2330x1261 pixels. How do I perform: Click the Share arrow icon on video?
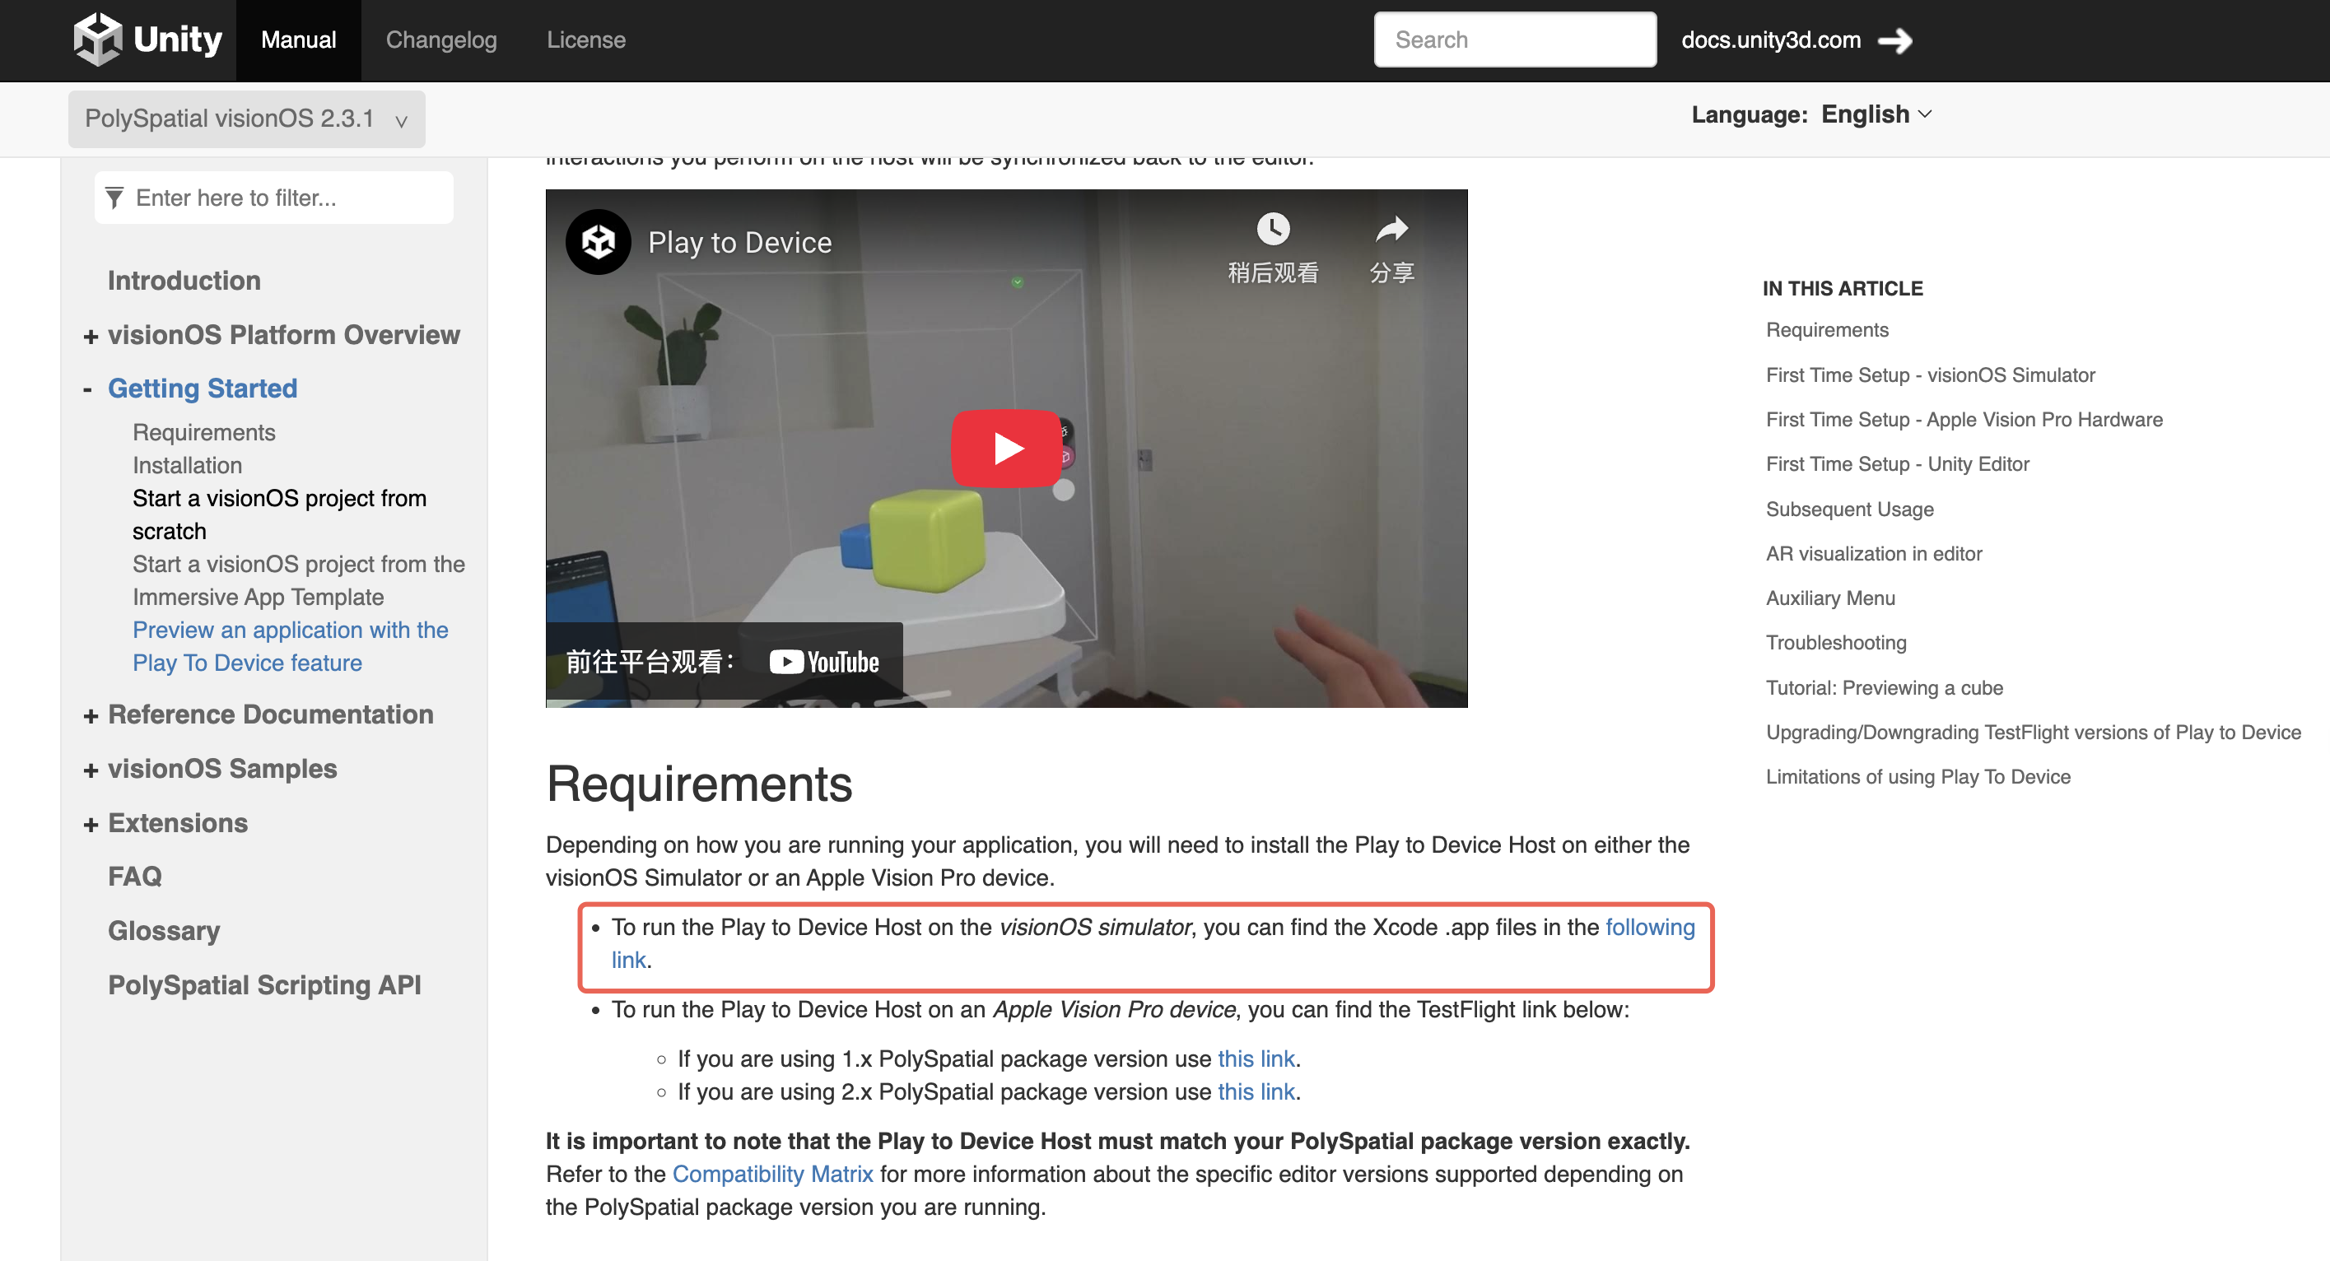tap(1391, 229)
